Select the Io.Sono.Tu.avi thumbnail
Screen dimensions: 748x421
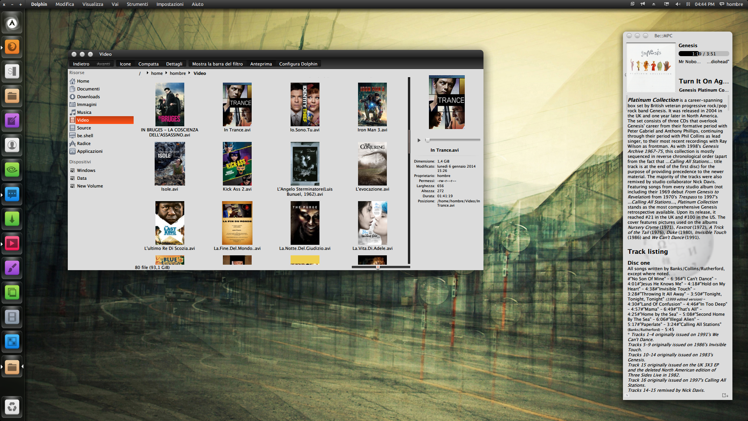[305, 104]
